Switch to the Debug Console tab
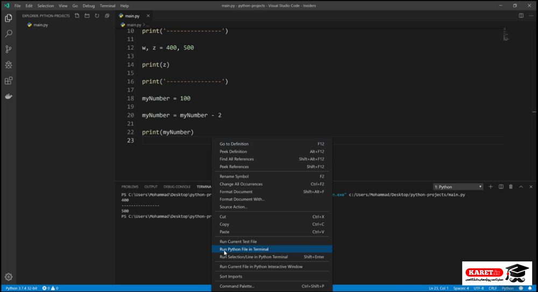 [176, 187]
